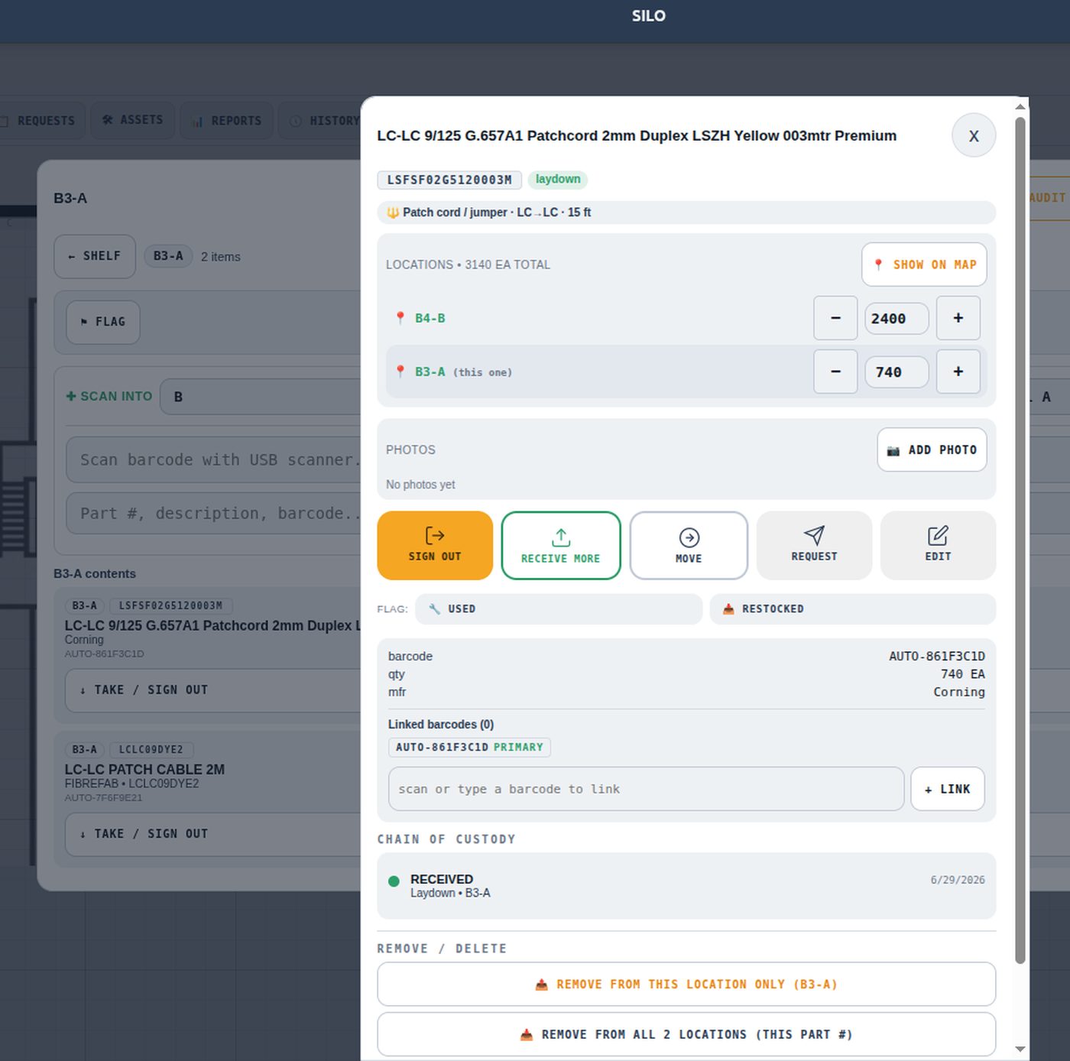Close the part details dialog
This screenshot has height=1061, width=1070.
click(974, 135)
